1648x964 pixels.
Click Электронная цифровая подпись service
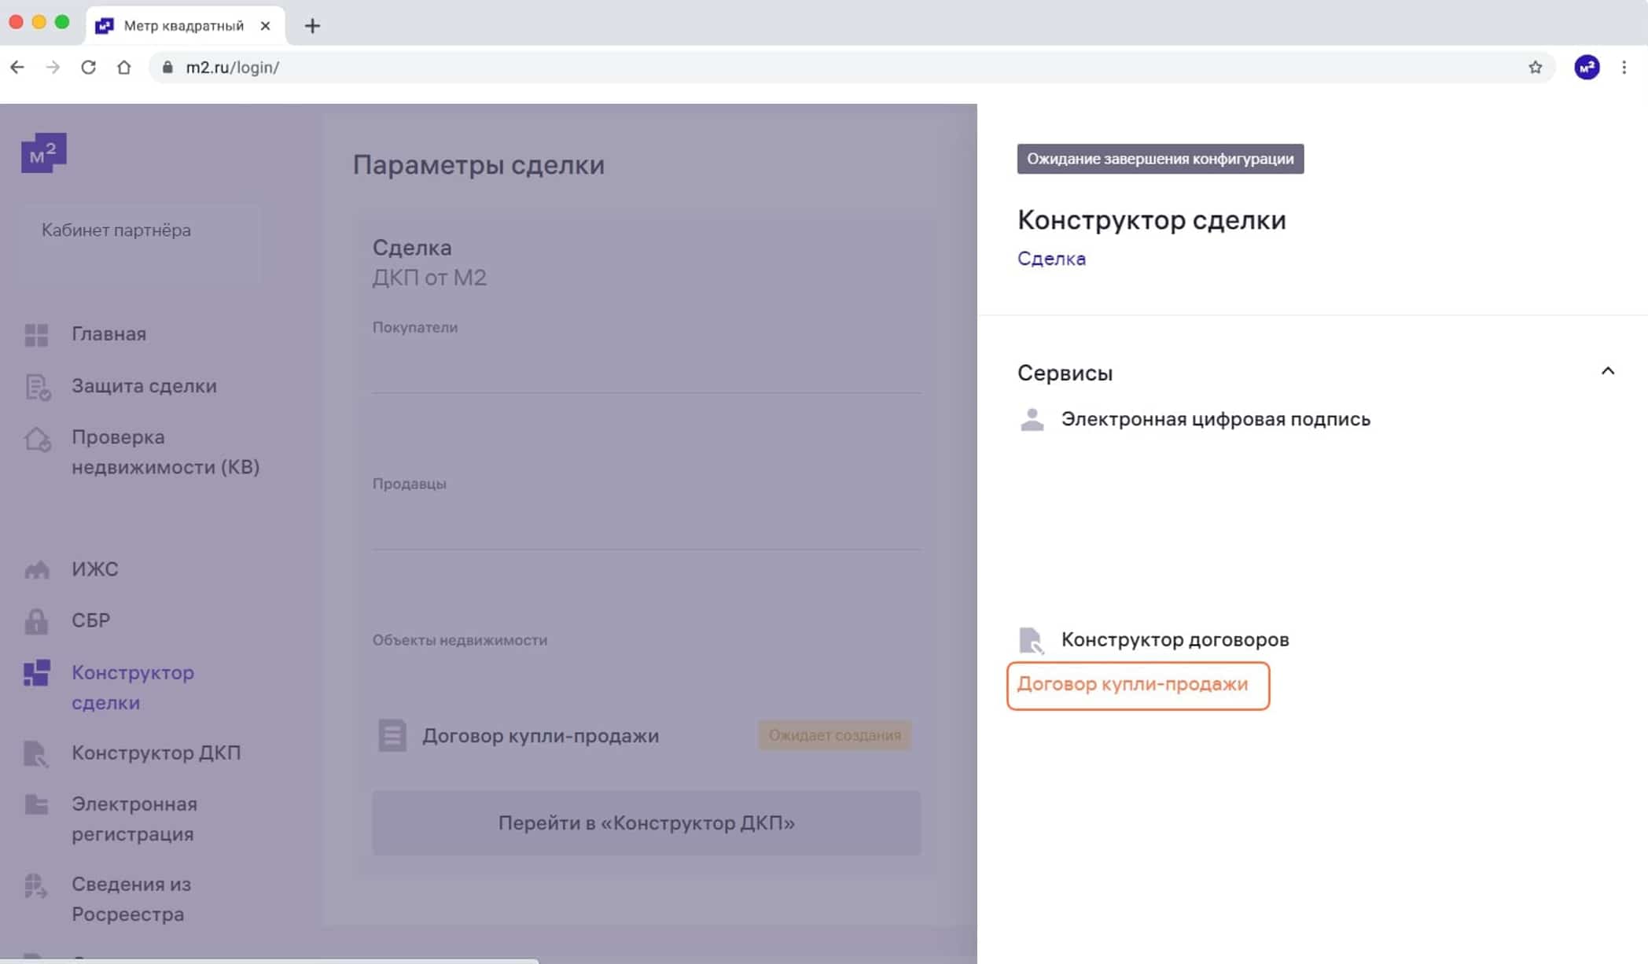pyautogui.click(x=1216, y=419)
